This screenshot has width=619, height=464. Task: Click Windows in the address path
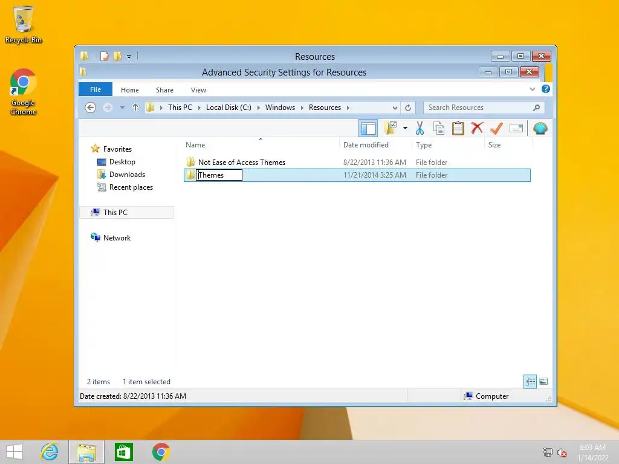tap(280, 108)
